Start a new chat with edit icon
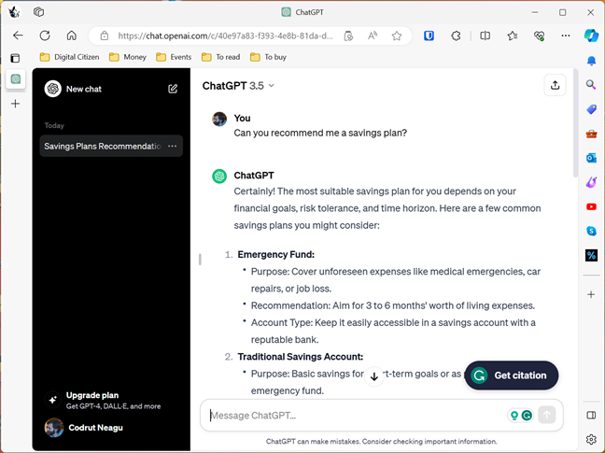Image resolution: width=605 pixels, height=453 pixels. click(x=173, y=89)
